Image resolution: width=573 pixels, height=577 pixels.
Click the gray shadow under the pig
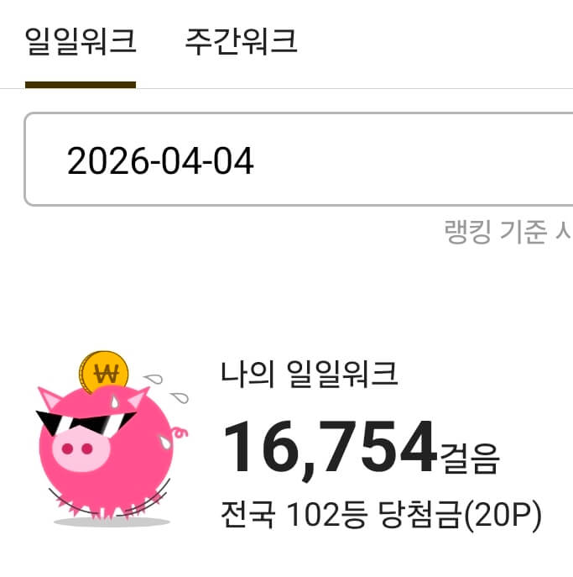(x=112, y=522)
